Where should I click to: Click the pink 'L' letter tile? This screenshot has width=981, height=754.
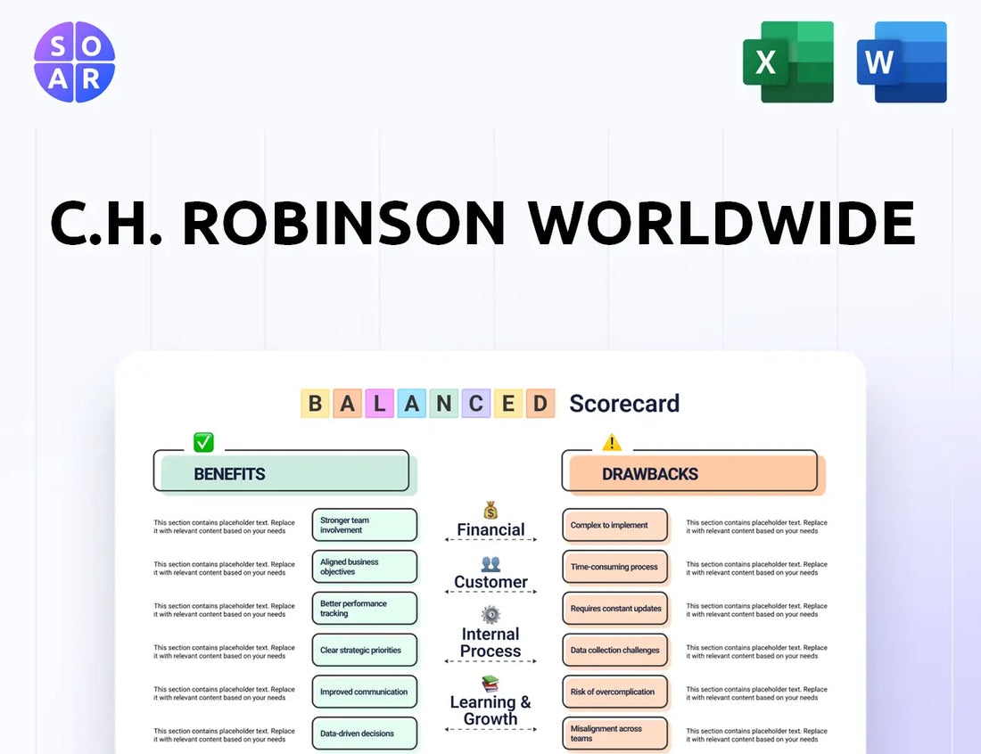click(379, 403)
